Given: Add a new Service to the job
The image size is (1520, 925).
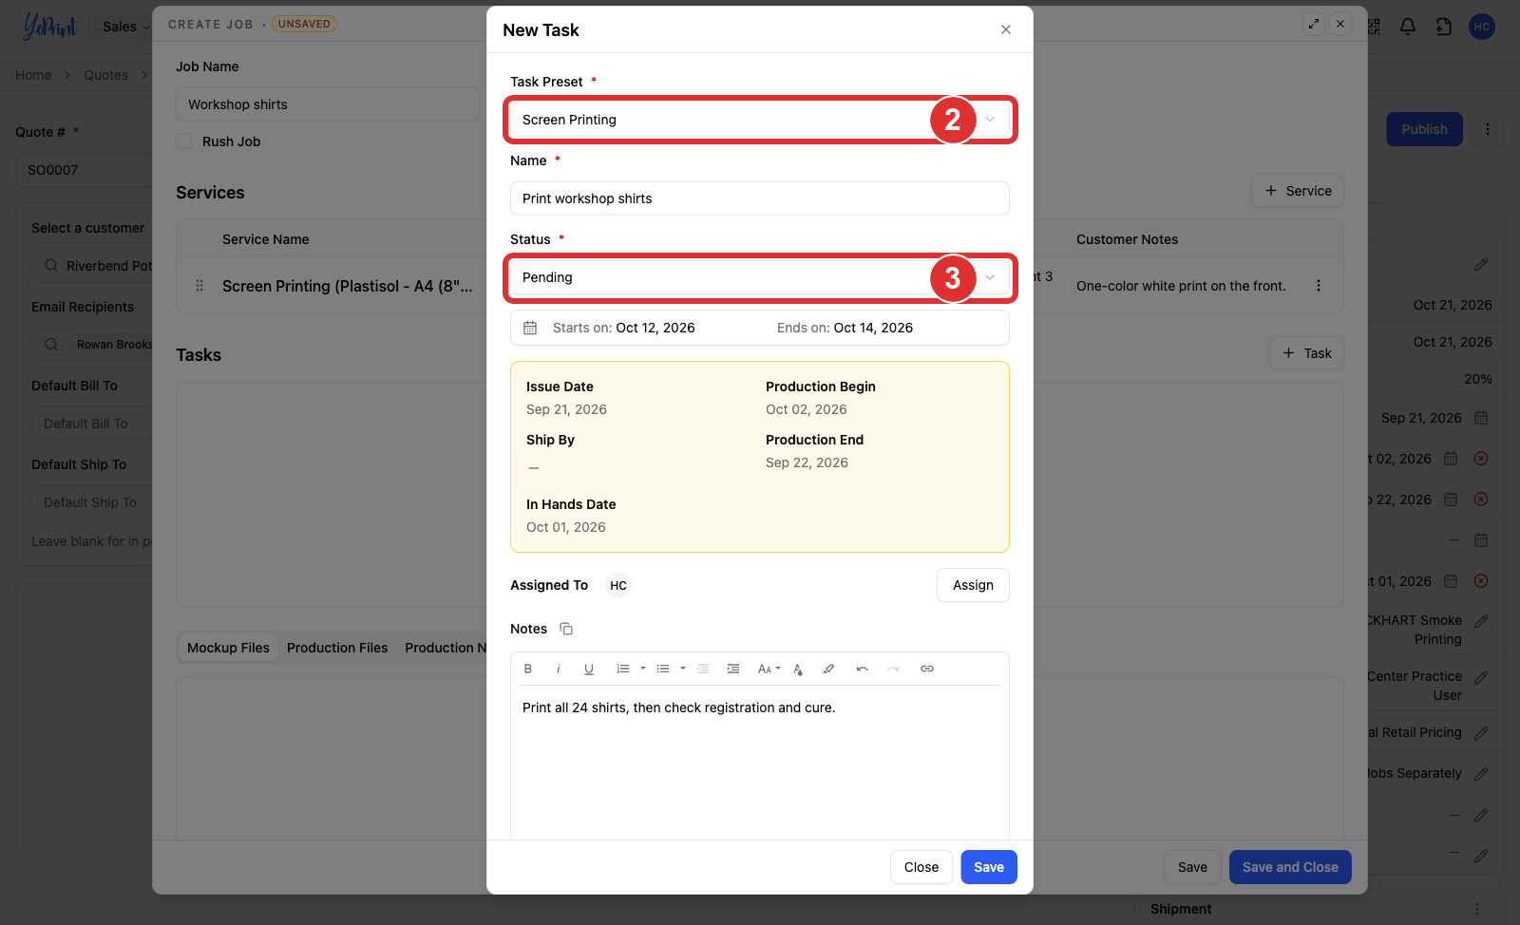Looking at the screenshot, I should tap(1298, 191).
